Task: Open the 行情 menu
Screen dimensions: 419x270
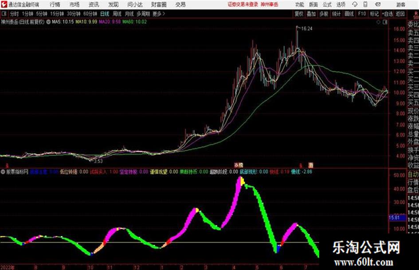Action: (55, 4)
